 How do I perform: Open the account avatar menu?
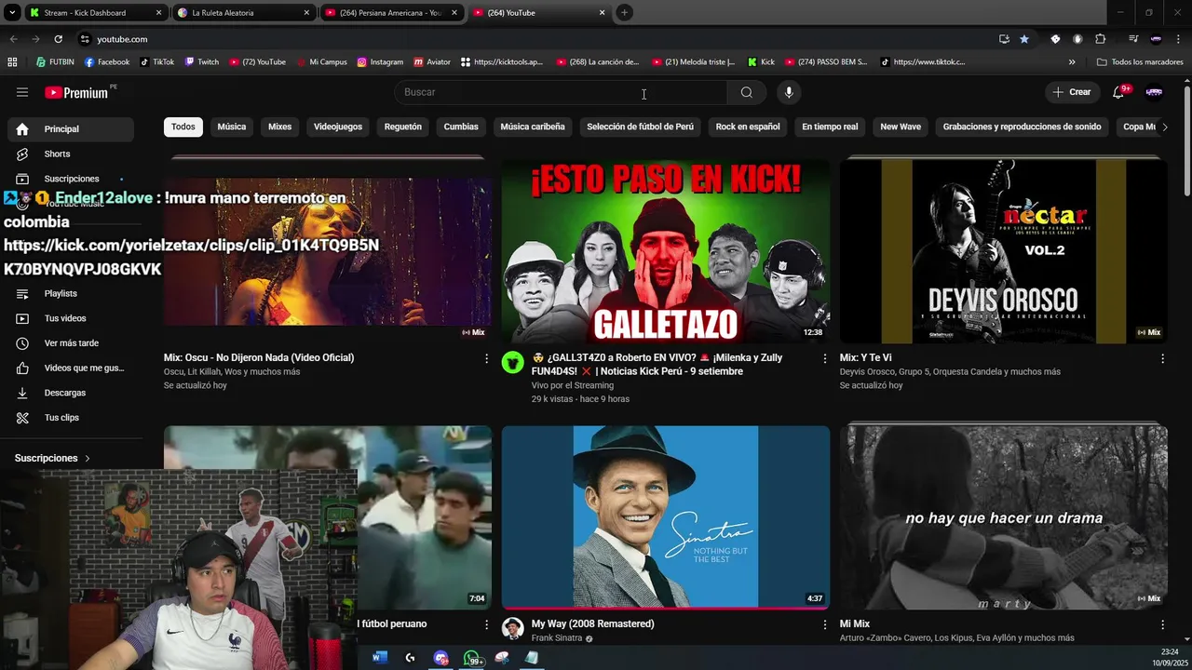(x=1154, y=92)
